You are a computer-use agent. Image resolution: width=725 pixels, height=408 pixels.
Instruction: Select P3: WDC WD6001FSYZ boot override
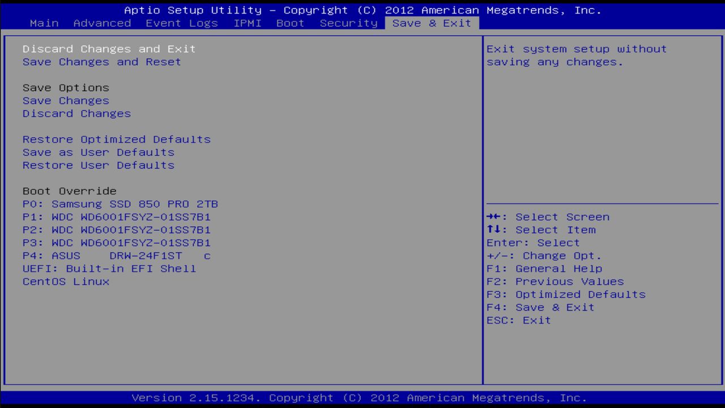click(x=117, y=243)
